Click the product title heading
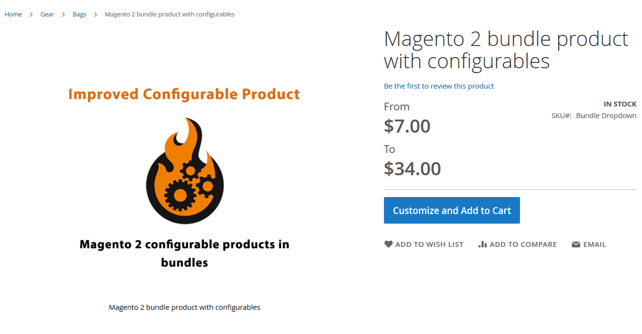This screenshot has height=334, width=642. click(506, 50)
